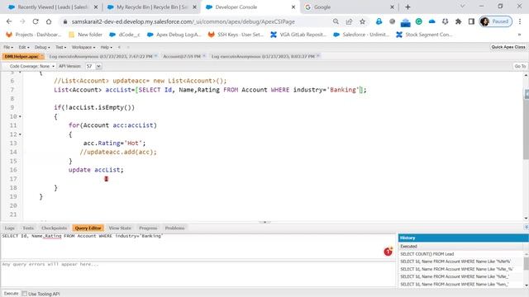Open the blue padlock extension icon
The width and height of the screenshot is (529, 297).
[379, 21]
